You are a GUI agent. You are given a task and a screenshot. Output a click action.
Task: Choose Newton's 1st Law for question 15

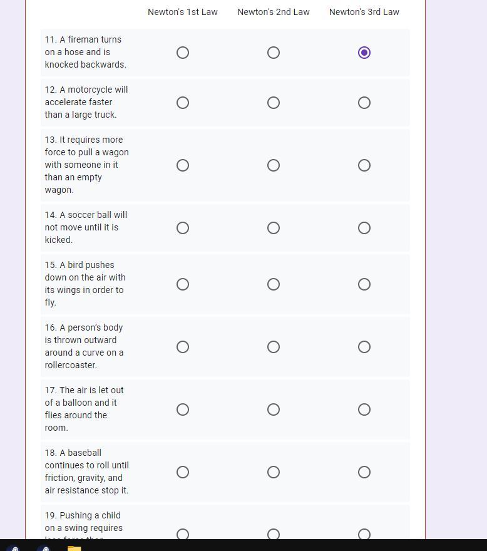click(x=183, y=284)
